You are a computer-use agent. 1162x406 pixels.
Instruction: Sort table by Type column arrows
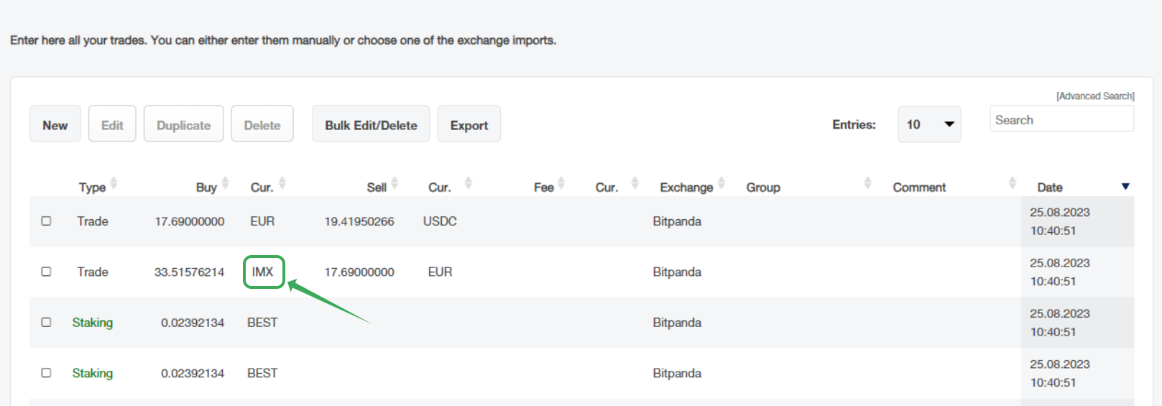pyautogui.click(x=114, y=184)
